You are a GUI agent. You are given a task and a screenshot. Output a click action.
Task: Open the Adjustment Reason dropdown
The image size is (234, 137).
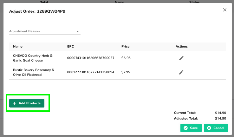45,31
